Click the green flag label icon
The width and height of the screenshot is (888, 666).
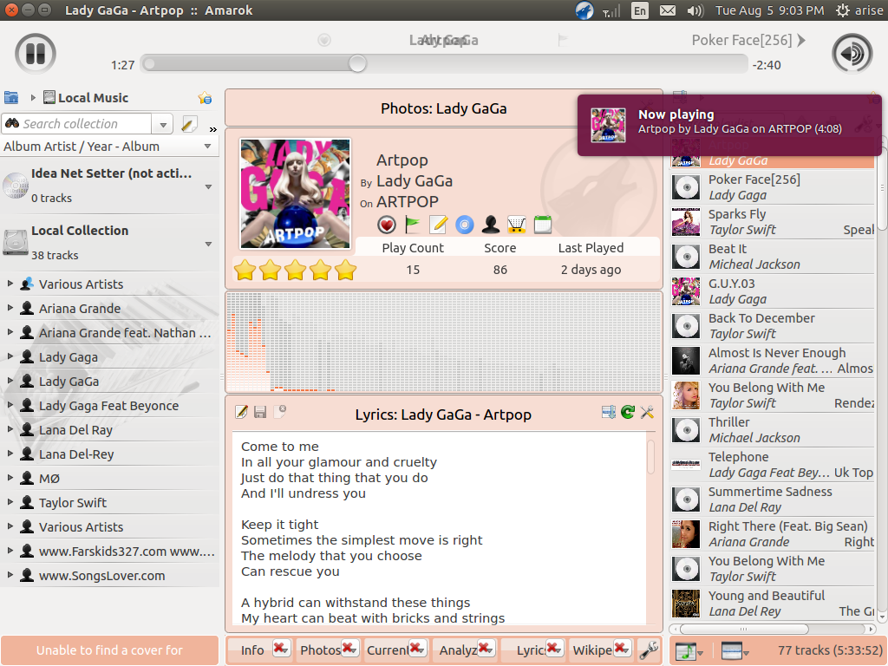pyautogui.click(x=412, y=225)
